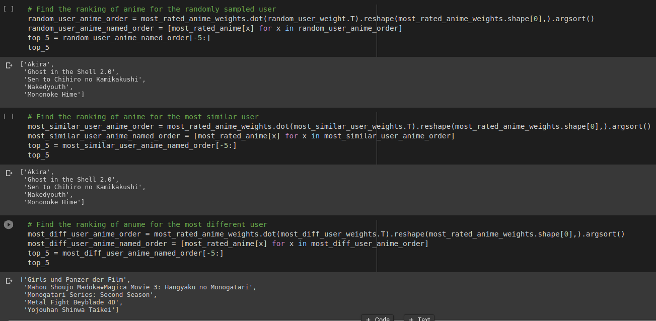
Task: Click the last top_5 line in the most different user cell
Action: click(38, 263)
